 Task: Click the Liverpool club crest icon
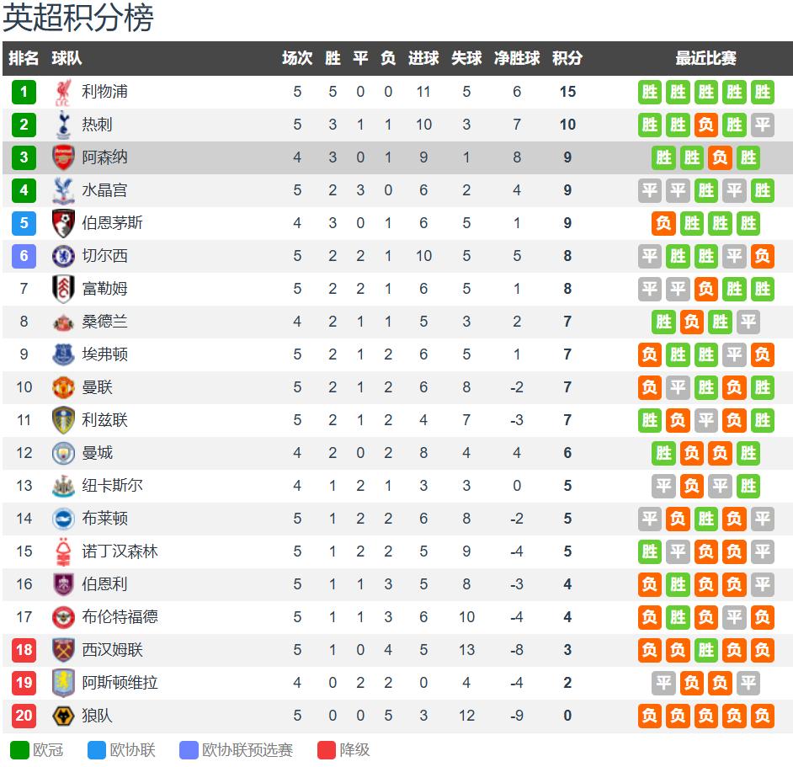(63, 92)
